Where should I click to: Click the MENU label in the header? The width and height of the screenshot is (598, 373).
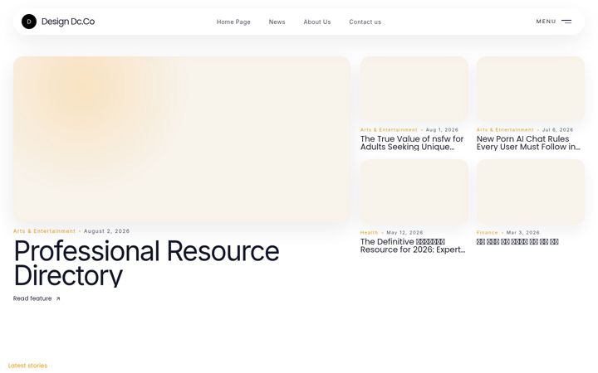point(547,22)
